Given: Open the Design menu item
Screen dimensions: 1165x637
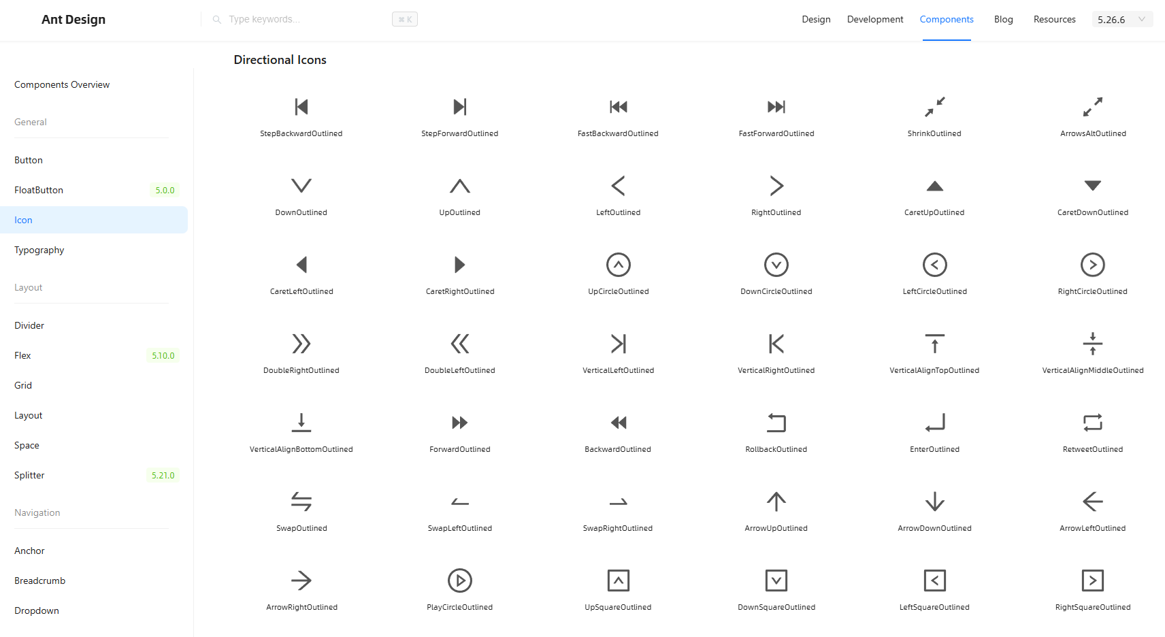Looking at the screenshot, I should pyautogui.click(x=816, y=19).
